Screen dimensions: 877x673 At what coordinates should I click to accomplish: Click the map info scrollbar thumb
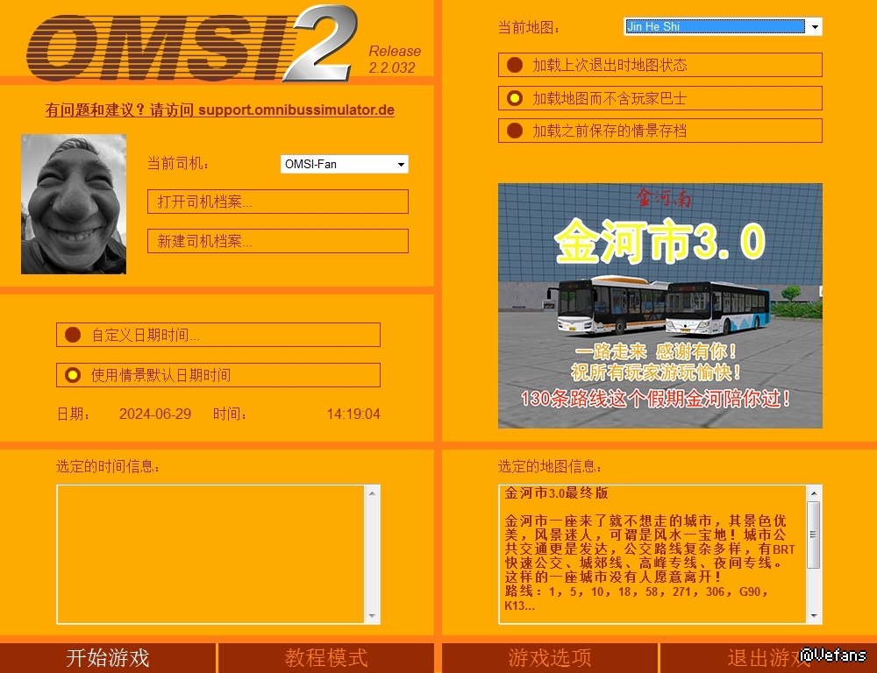[x=814, y=535]
